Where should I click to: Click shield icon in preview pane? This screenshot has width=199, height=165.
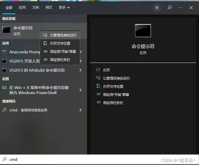(98, 78)
